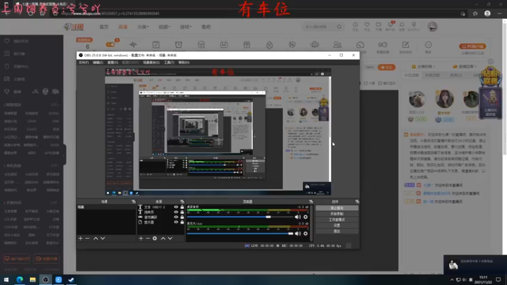Collapse the Douyu left sidebar handle
Screen dimensions: 507x285
(65, 155)
